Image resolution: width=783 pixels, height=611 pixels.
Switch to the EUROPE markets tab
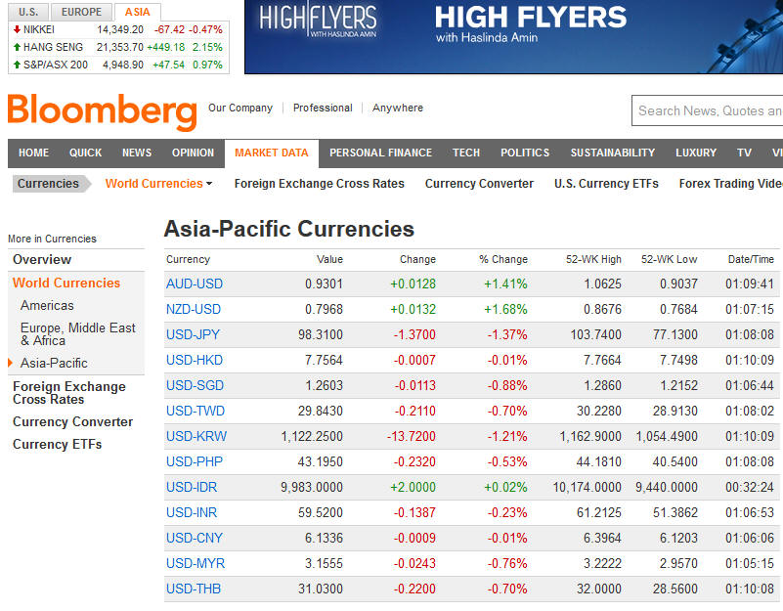pyautogui.click(x=81, y=12)
